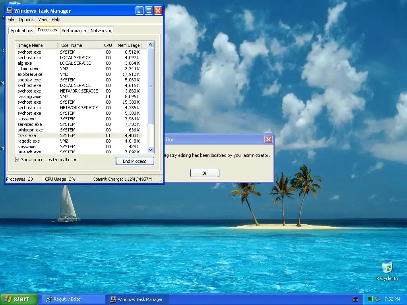This screenshot has height=305, width=407.
Task: Open the View menu
Action: coord(43,19)
